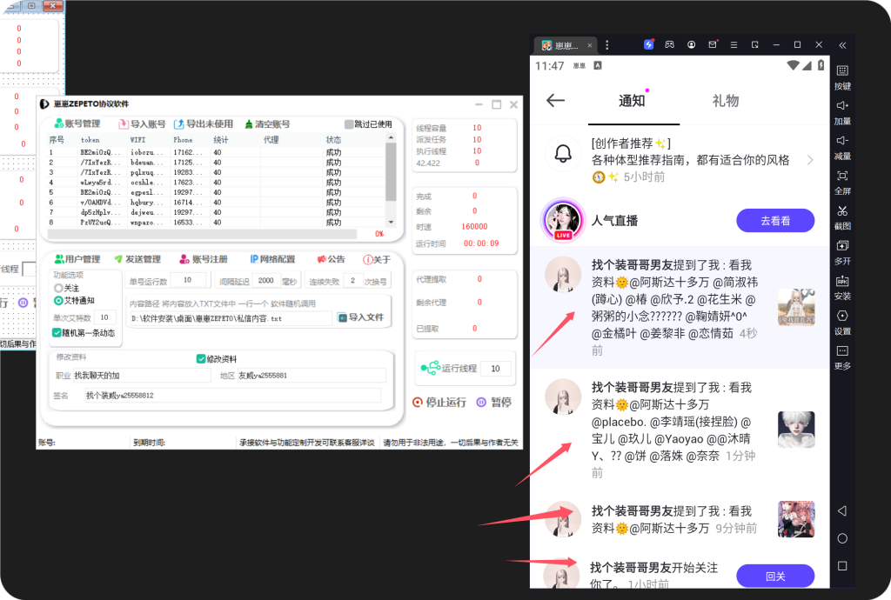Click the 加量 volume up icon

click(x=841, y=106)
